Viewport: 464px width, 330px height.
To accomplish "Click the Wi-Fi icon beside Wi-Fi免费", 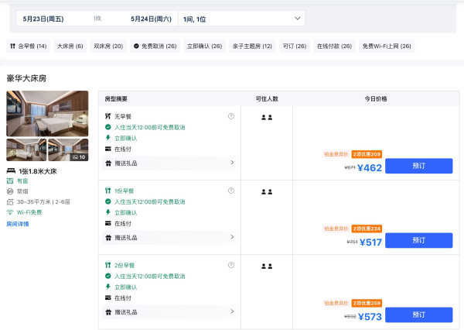I will click(x=10, y=212).
